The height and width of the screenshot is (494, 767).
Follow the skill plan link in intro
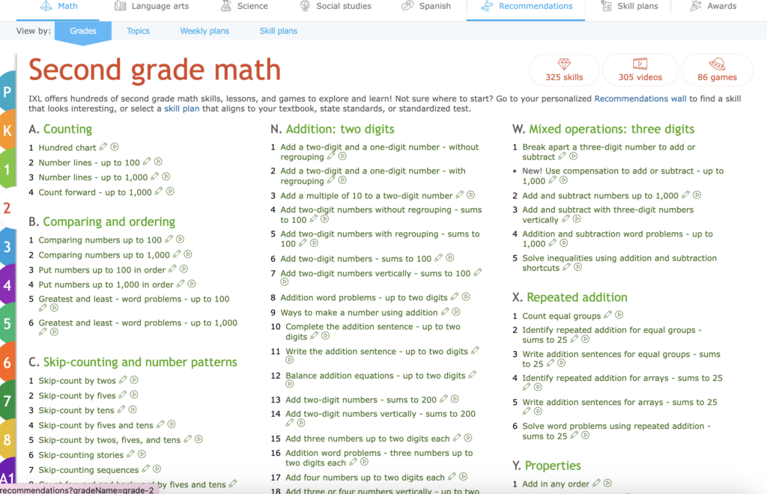pyautogui.click(x=181, y=109)
